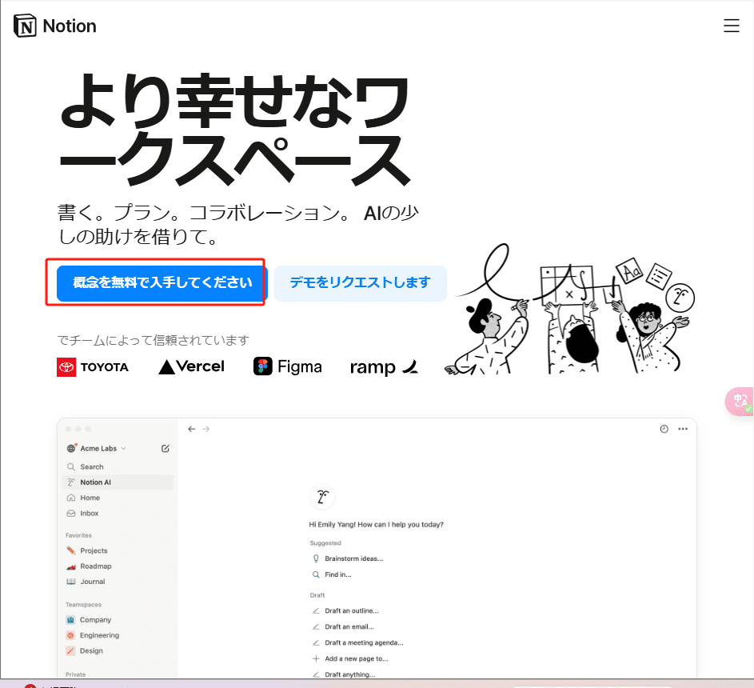Image resolution: width=754 pixels, height=688 pixels.
Task: Click the Suggested section label
Action: pyautogui.click(x=325, y=542)
